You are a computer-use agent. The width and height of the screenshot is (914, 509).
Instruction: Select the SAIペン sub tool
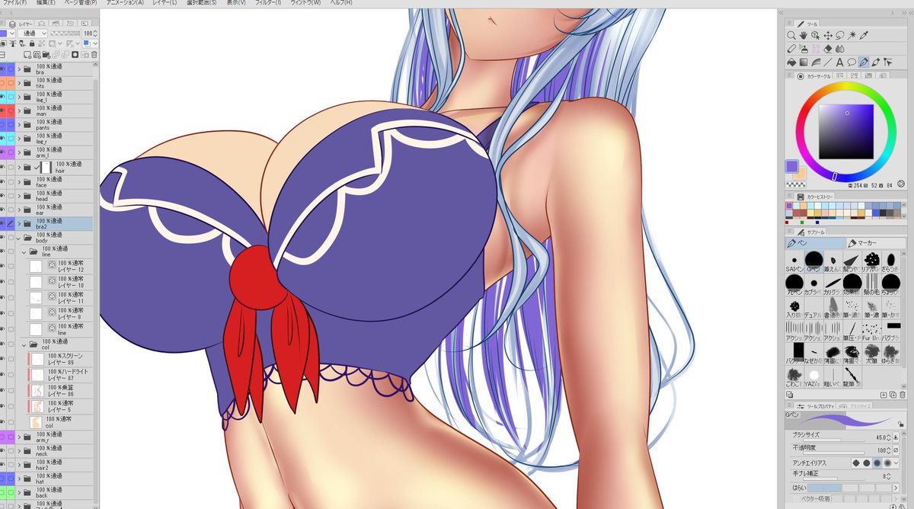[794, 261]
